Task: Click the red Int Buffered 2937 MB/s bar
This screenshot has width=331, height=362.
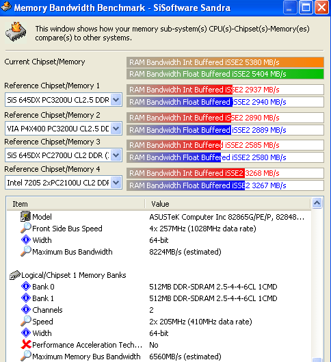Action: click(x=225, y=90)
